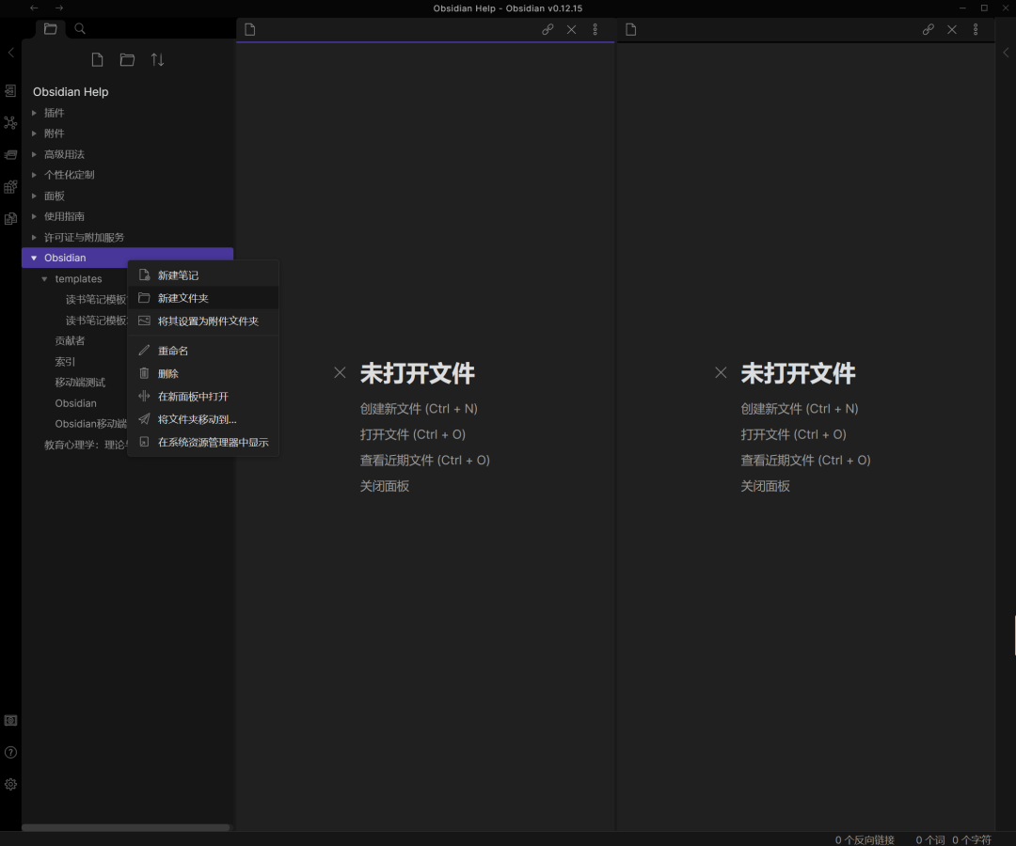Select 将其设置为附件文件夹 menu entry
The image size is (1016, 846).
point(203,321)
